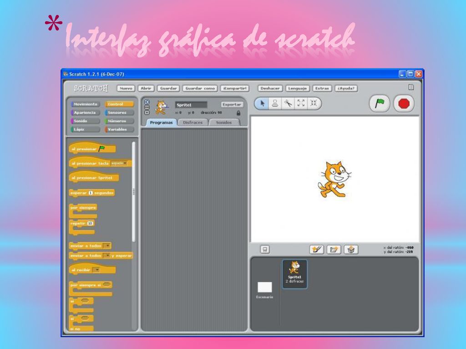466x349 pixels.
Task: Click the 'si no' conditional block
Action: [81, 323]
